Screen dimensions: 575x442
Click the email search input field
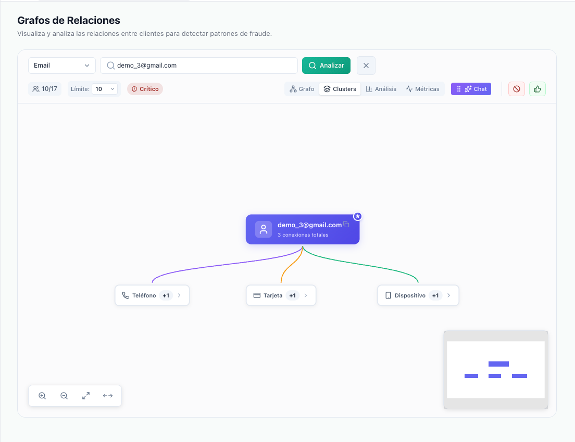(x=203, y=66)
